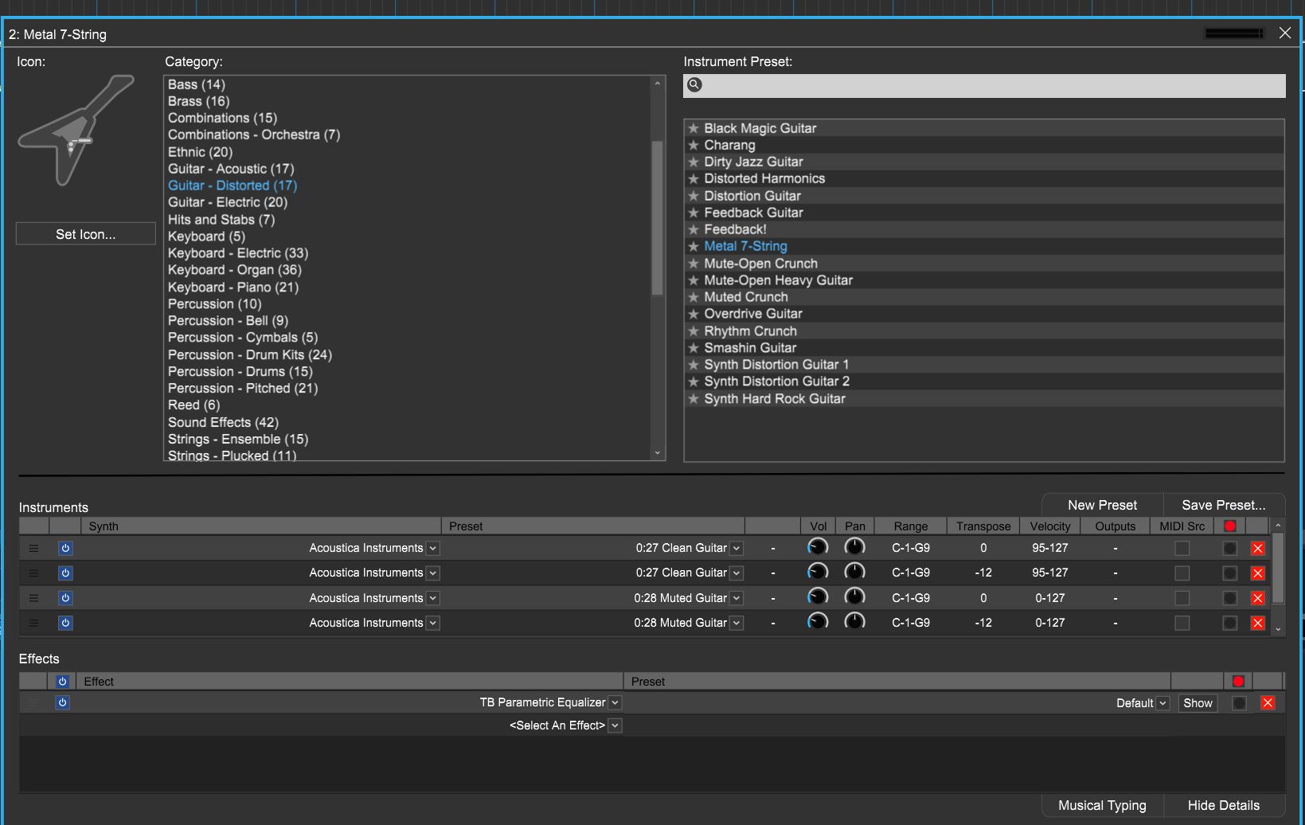Click the star beside Charang
Viewport: 1305px width, 825px height.
tap(694, 145)
